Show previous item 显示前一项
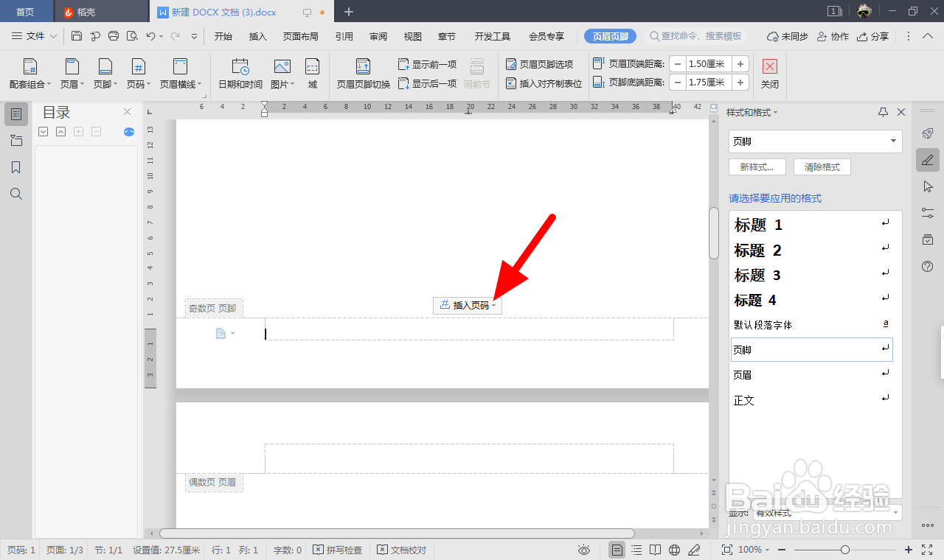Screen dimensions: 944x560 coord(428,64)
